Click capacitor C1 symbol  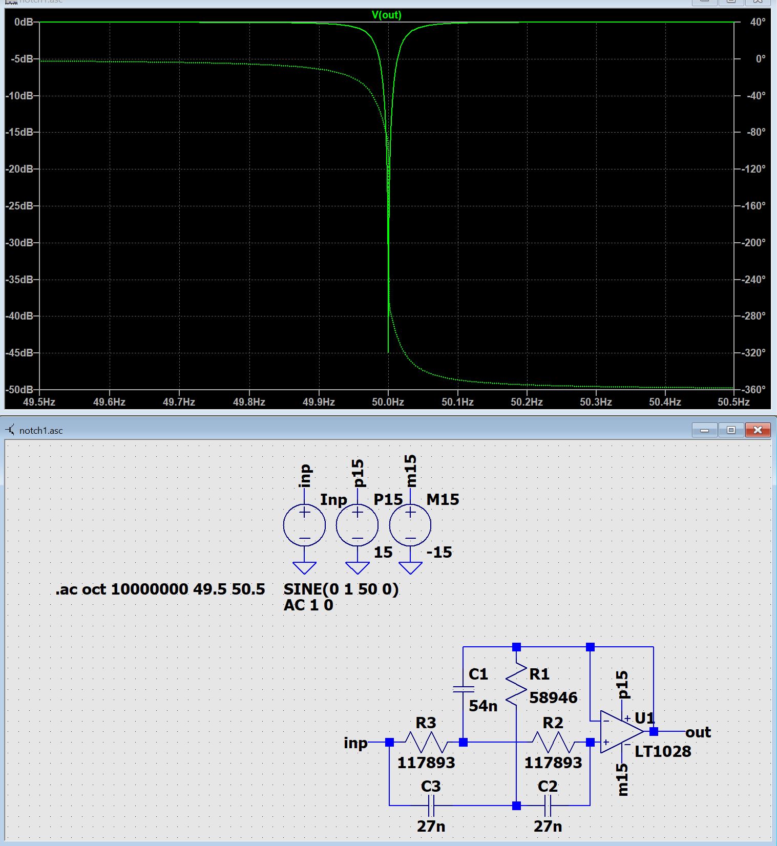pos(463,689)
